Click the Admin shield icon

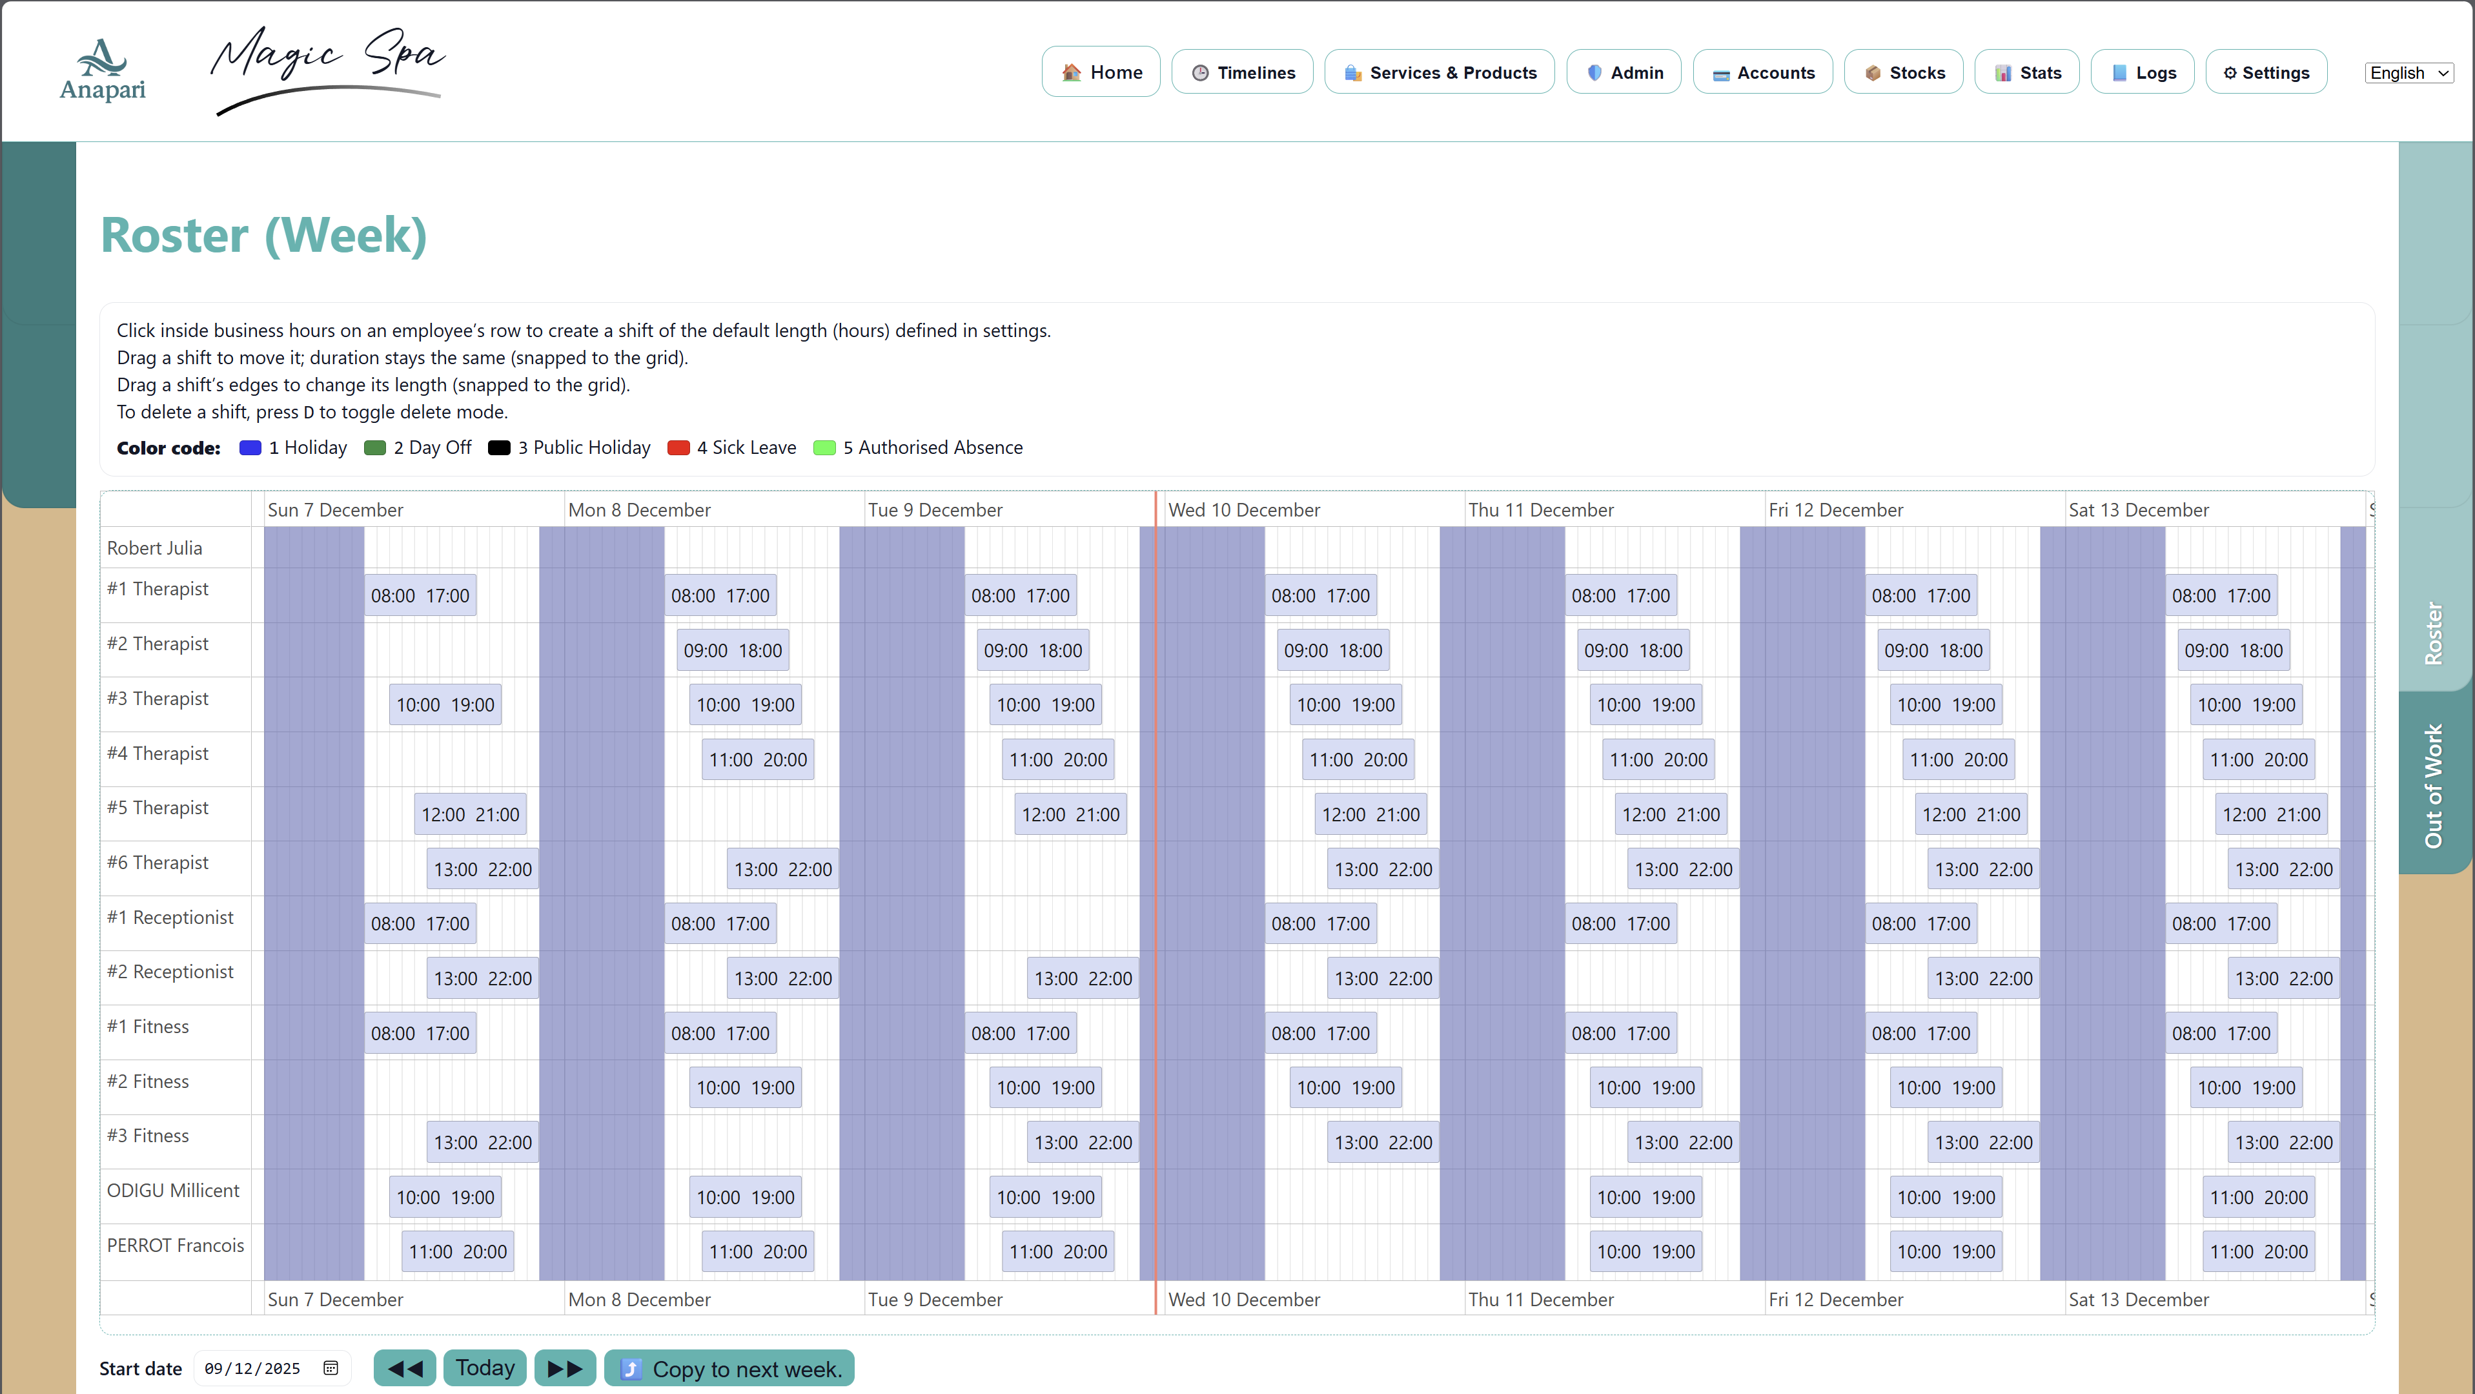tap(1595, 73)
